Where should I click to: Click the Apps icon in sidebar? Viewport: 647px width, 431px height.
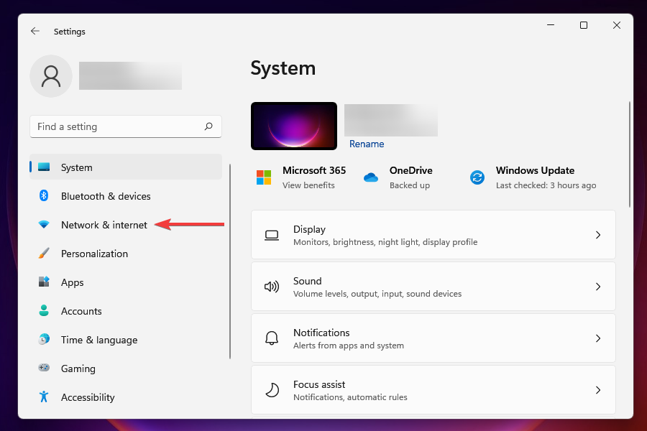[44, 282]
